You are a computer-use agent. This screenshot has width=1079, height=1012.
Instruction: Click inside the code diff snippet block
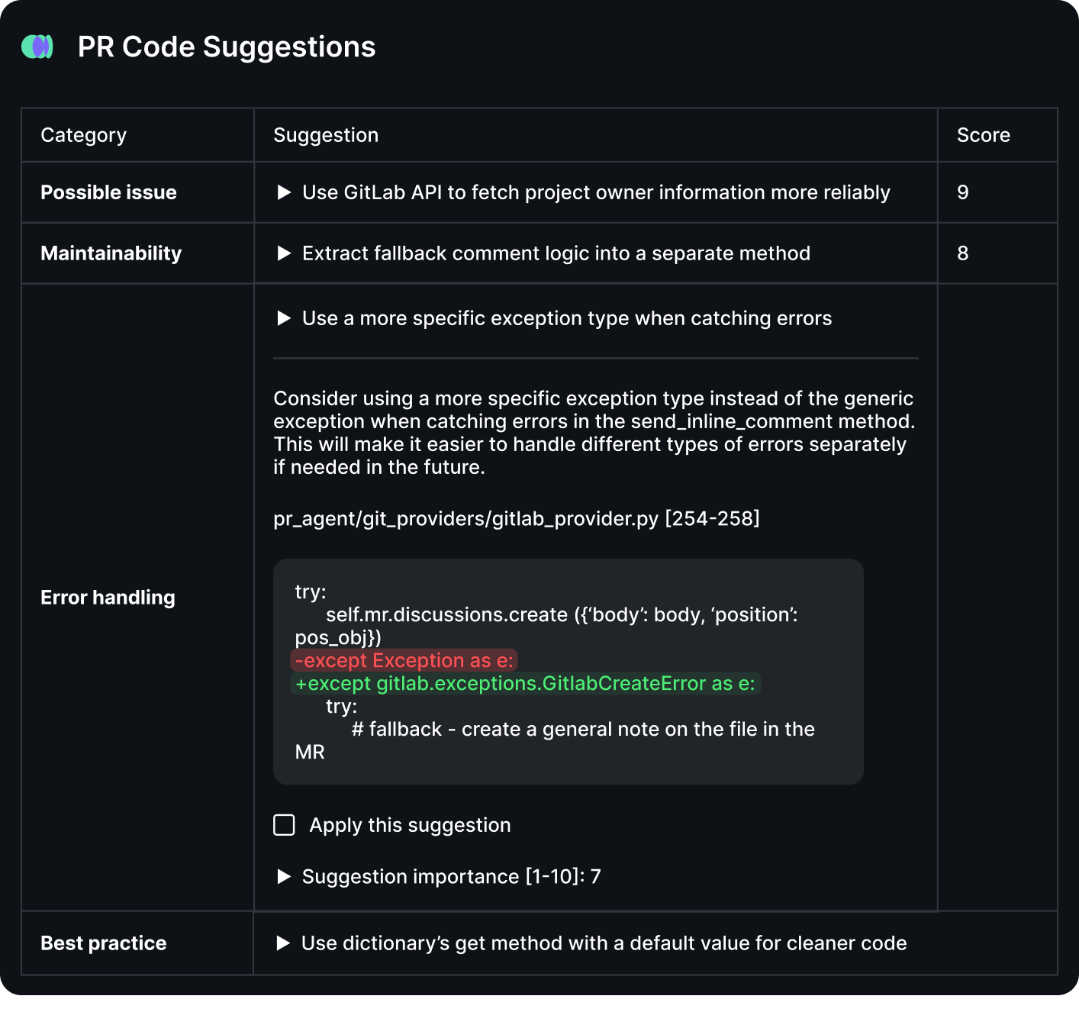click(x=567, y=672)
